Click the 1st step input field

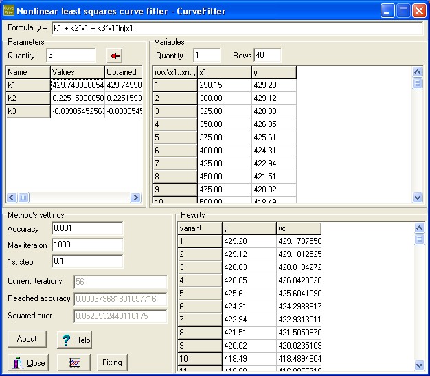click(86, 262)
